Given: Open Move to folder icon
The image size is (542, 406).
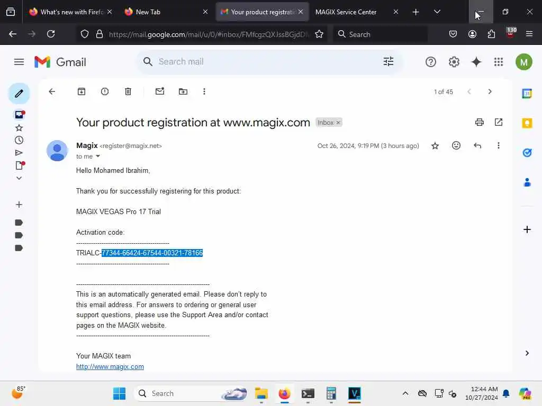Looking at the screenshot, I should pyautogui.click(x=183, y=91).
